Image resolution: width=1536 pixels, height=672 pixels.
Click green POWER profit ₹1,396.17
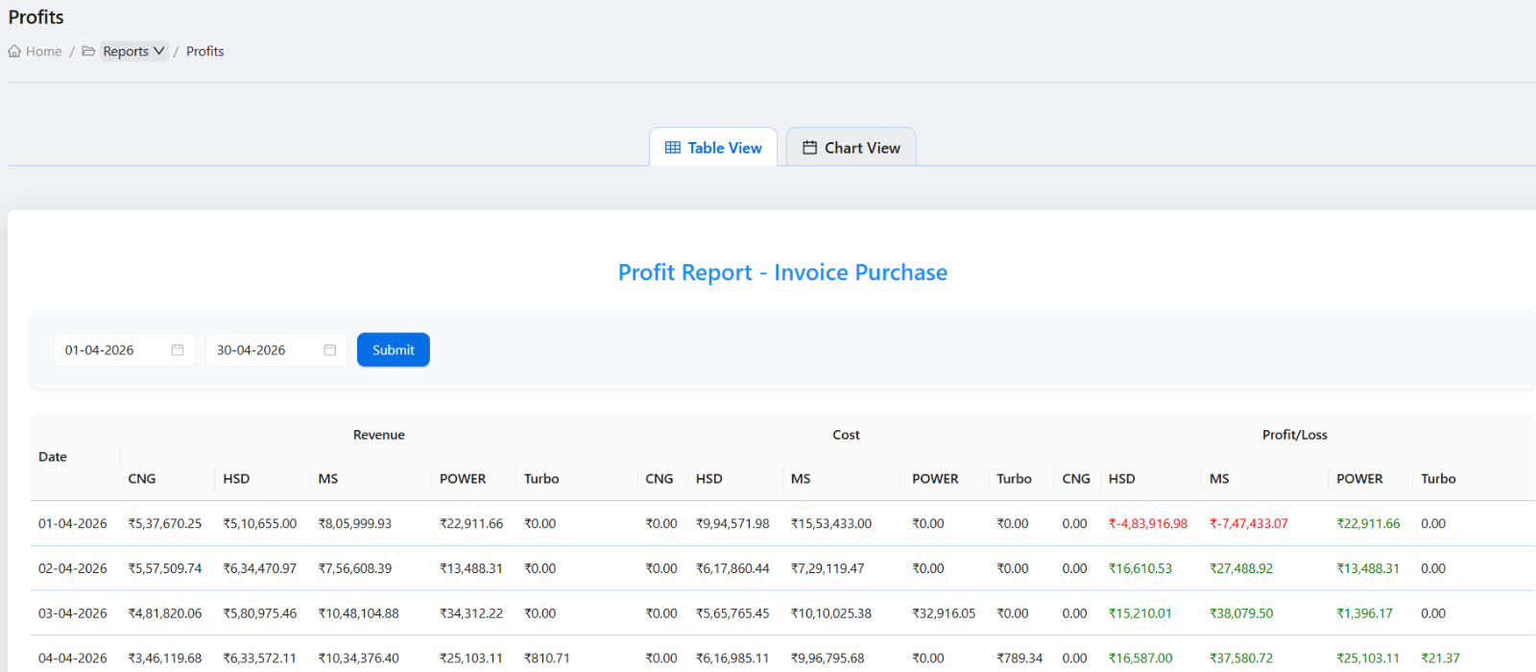1364,613
